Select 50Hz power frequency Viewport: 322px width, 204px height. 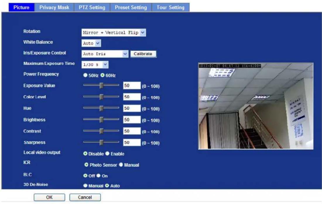tap(85, 75)
